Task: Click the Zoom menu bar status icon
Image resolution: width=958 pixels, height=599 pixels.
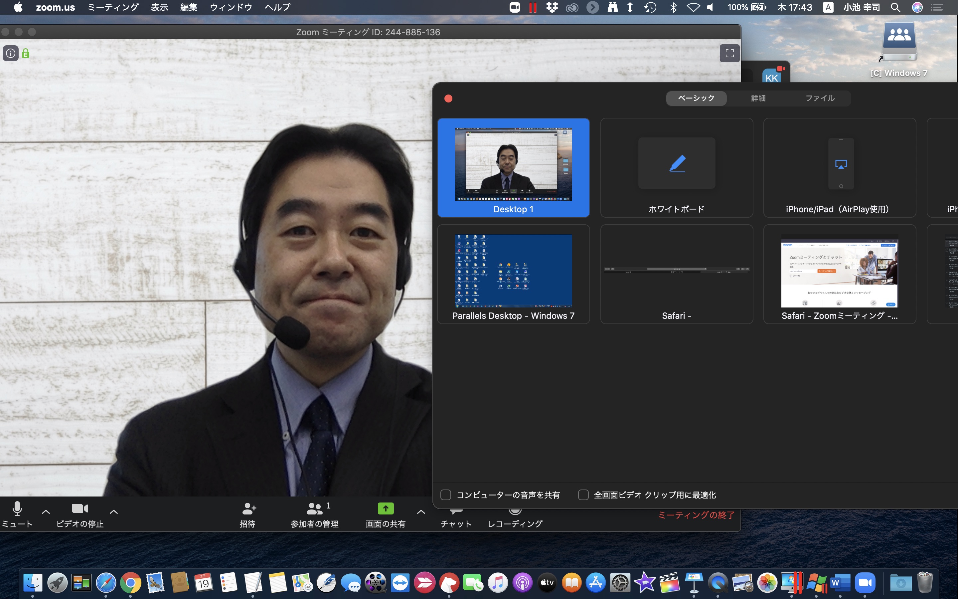Action: (515, 7)
